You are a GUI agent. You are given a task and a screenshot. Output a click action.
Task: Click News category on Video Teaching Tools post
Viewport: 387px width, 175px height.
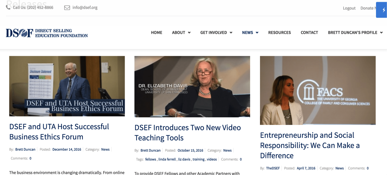click(227, 151)
